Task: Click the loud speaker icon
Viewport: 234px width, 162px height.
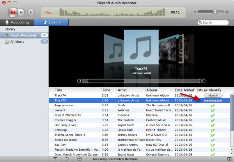Action: pyautogui.click(x=227, y=12)
